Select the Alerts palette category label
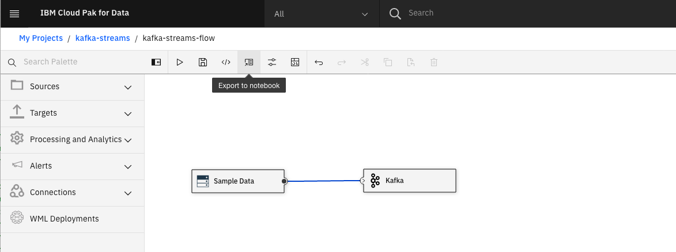Viewport: 676px width, 252px height. pyautogui.click(x=41, y=166)
